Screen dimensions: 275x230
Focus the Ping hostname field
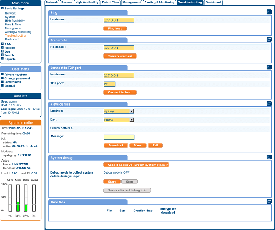coord(119,20)
